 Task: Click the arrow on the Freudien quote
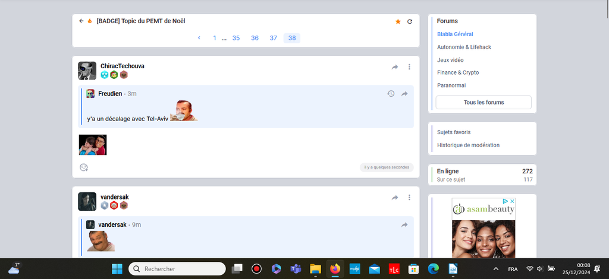point(404,94)
